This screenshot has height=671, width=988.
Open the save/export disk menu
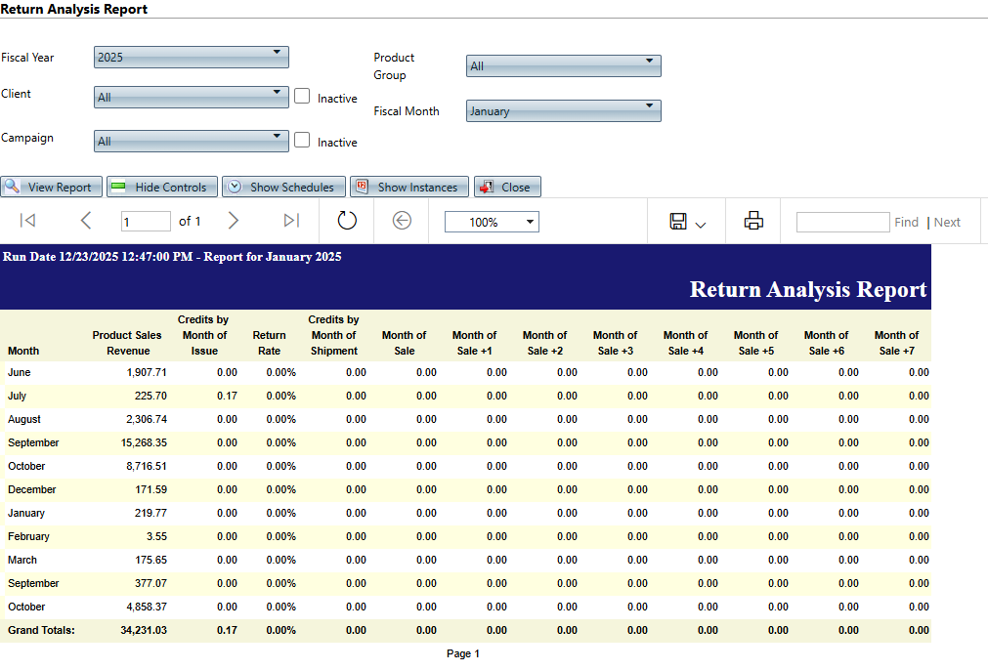(687, 222)
